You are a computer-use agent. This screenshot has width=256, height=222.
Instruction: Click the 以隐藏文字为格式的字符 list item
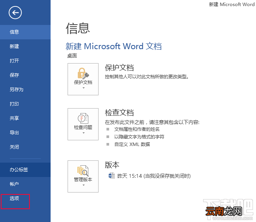(x=139, y=137)
